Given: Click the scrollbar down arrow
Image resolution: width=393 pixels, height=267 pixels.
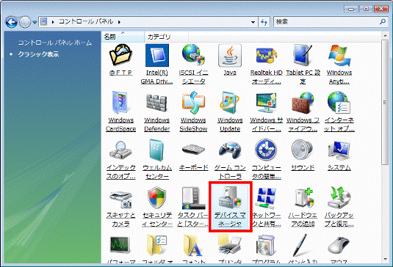Looking at the screenshot, I should click(385, 259).
